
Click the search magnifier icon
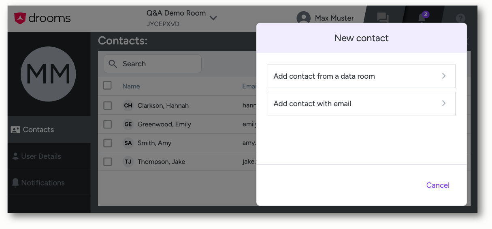[x=113, y=64]
